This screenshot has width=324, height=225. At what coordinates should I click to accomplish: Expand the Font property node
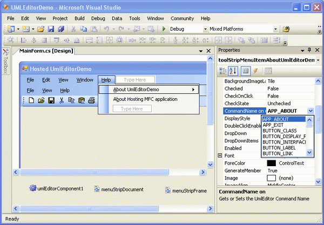coord(220,155)
